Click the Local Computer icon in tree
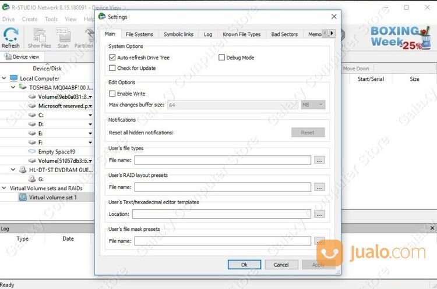 point(13,78)
